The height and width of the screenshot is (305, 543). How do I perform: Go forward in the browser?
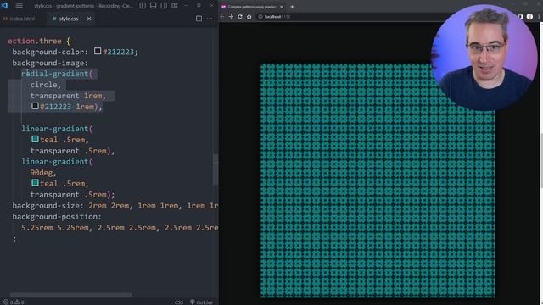(x=231, y=17)
